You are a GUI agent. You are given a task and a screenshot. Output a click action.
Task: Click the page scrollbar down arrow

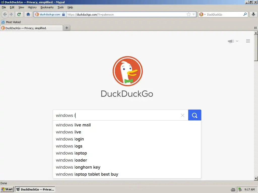tap(256, 178)
